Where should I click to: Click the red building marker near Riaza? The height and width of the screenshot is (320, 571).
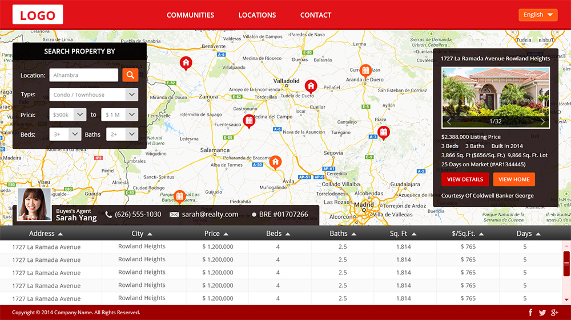coord(384,133)
